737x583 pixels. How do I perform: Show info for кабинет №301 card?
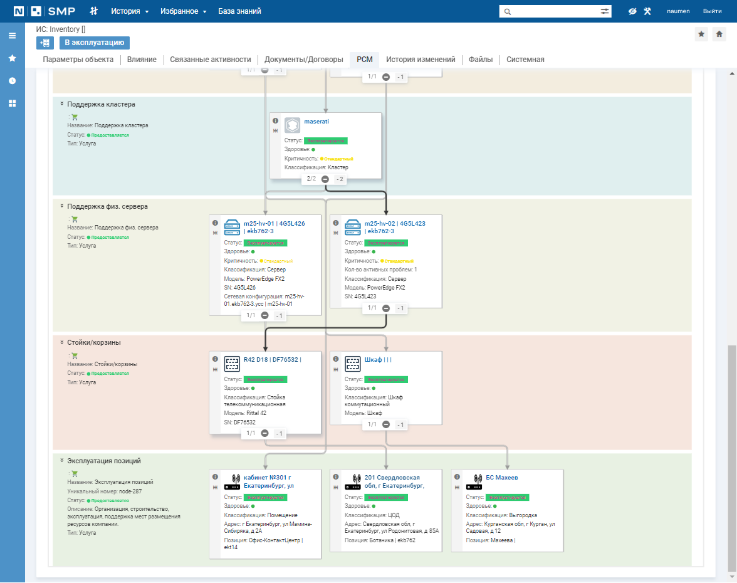click(x=215, y=476)
